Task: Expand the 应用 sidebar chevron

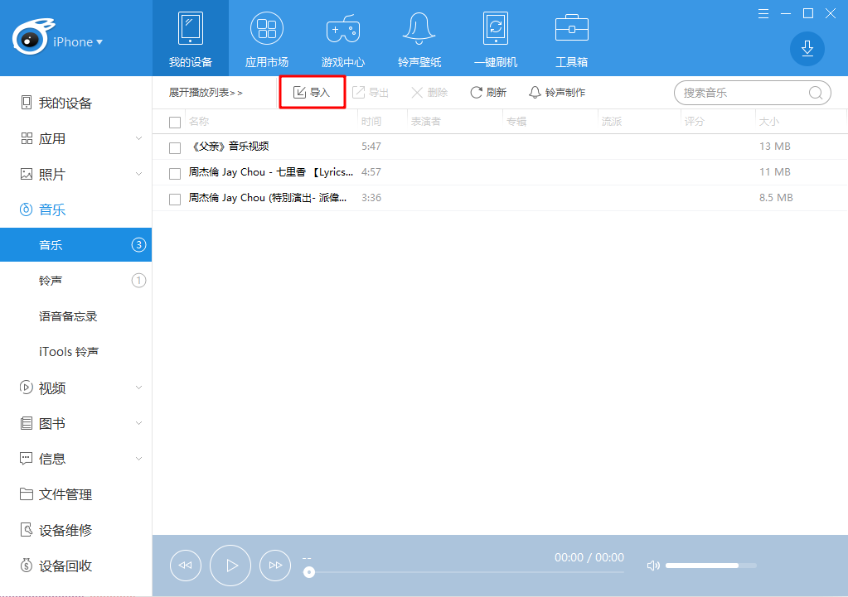Action: point(138,139)
